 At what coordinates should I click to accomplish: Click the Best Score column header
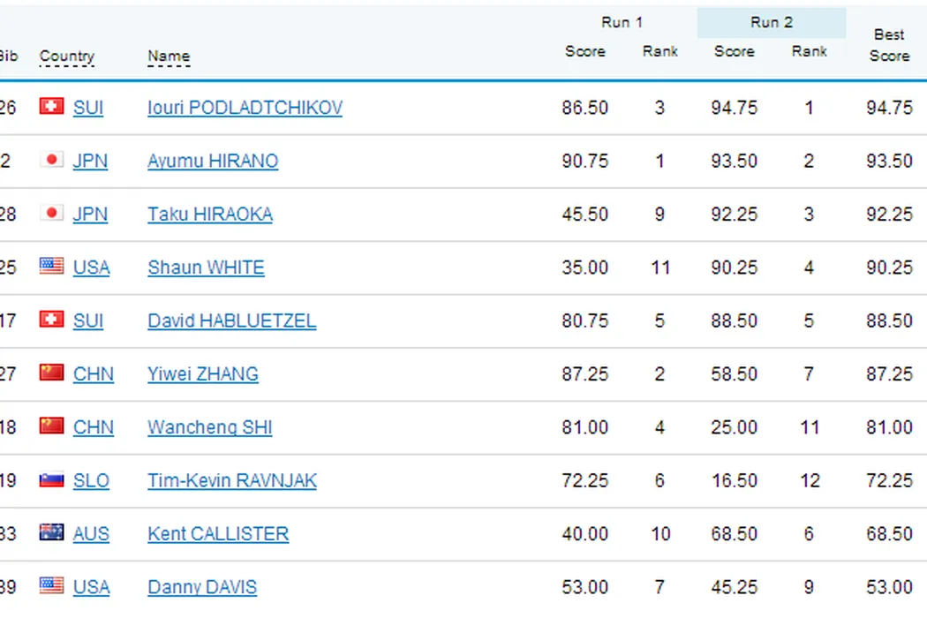[889, 45]
